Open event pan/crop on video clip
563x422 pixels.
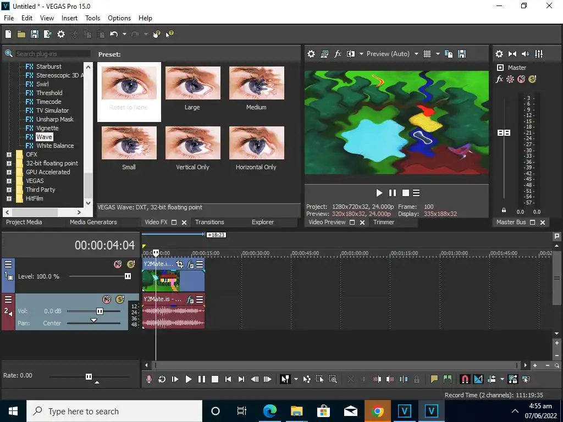click(180, 264)
